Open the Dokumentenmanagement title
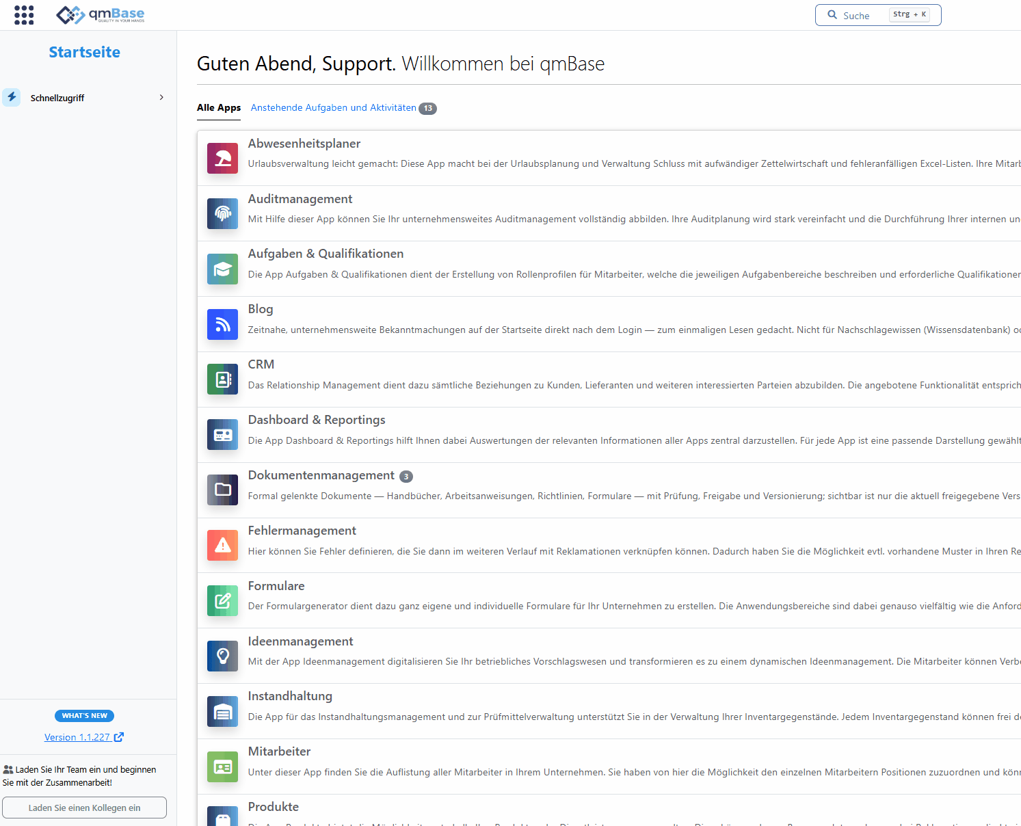Image resolution: width=1021 pixels, height=826 pixels. (321, 475)
